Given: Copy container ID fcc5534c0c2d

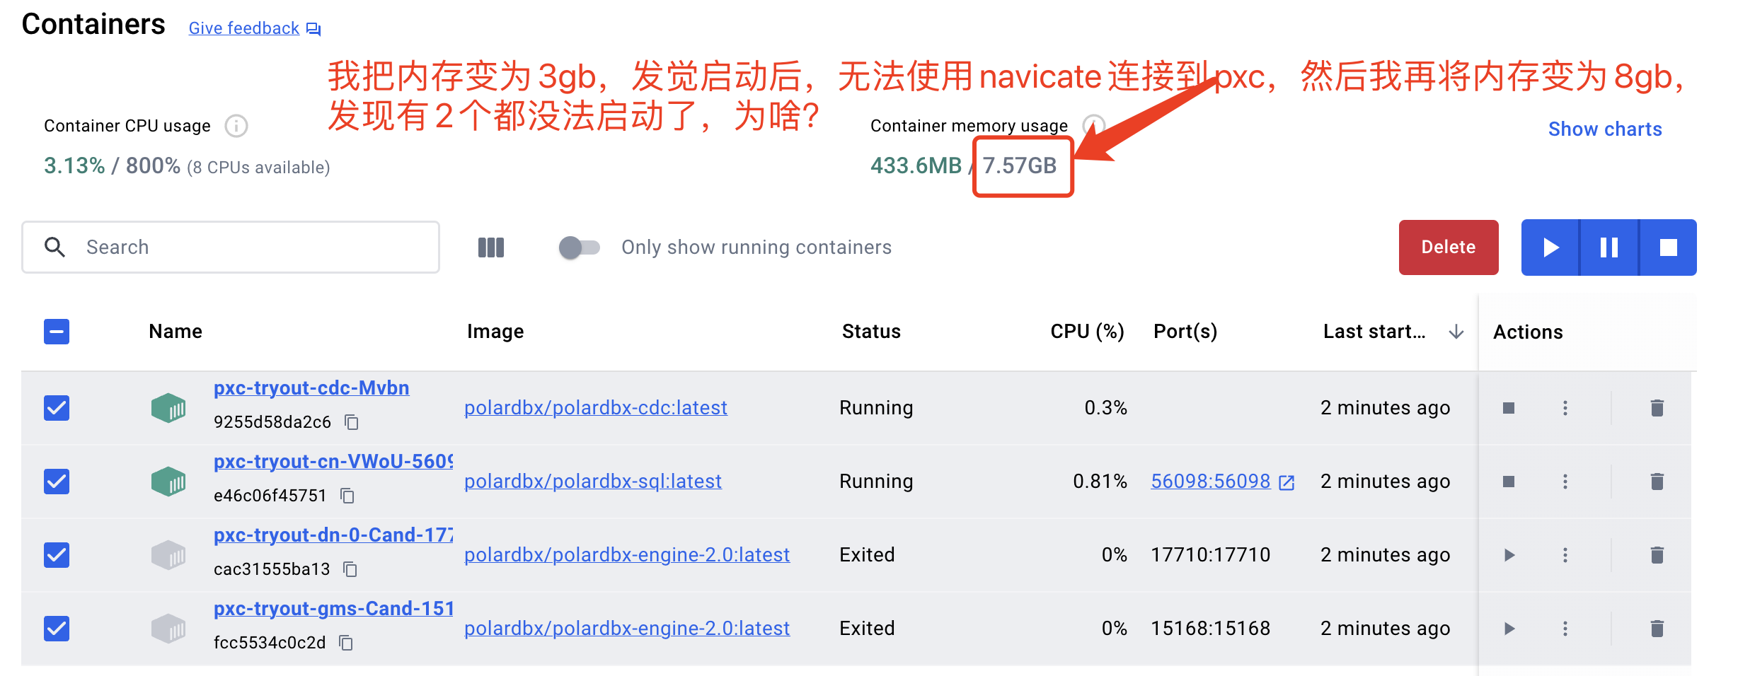Looking at the screenshot, I should click(346, 643).
